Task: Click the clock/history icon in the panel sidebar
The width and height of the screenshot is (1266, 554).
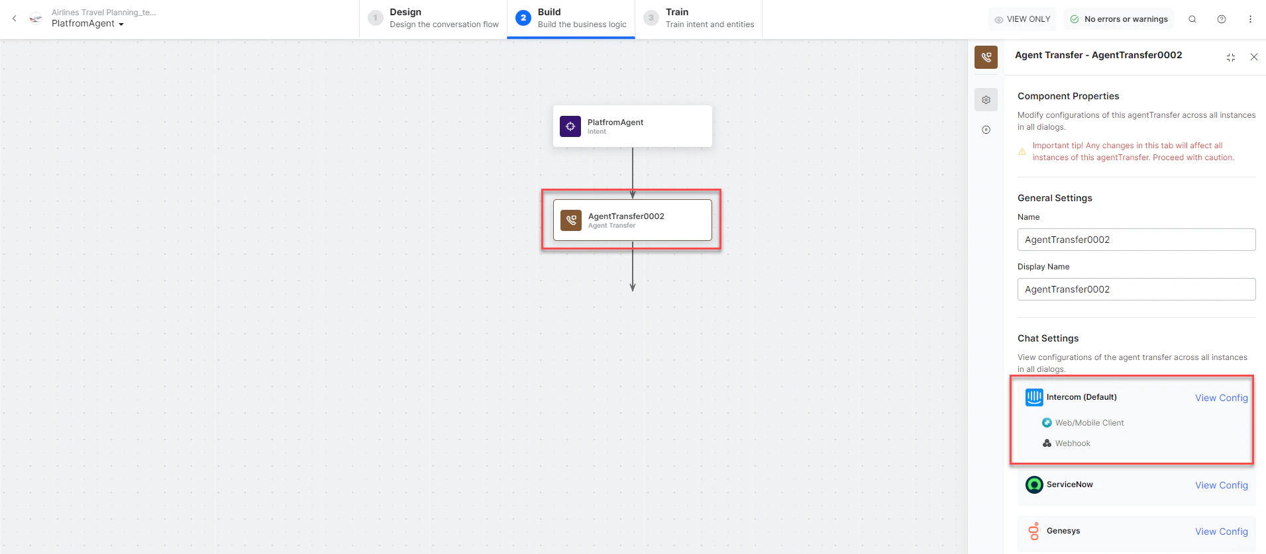Action: [x=986, y=130]
